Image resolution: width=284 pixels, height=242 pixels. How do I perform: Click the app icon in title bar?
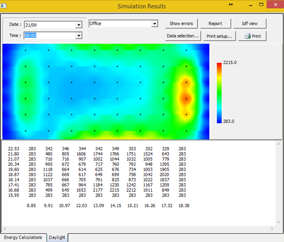pyautogui.click(x=3, y=5)
